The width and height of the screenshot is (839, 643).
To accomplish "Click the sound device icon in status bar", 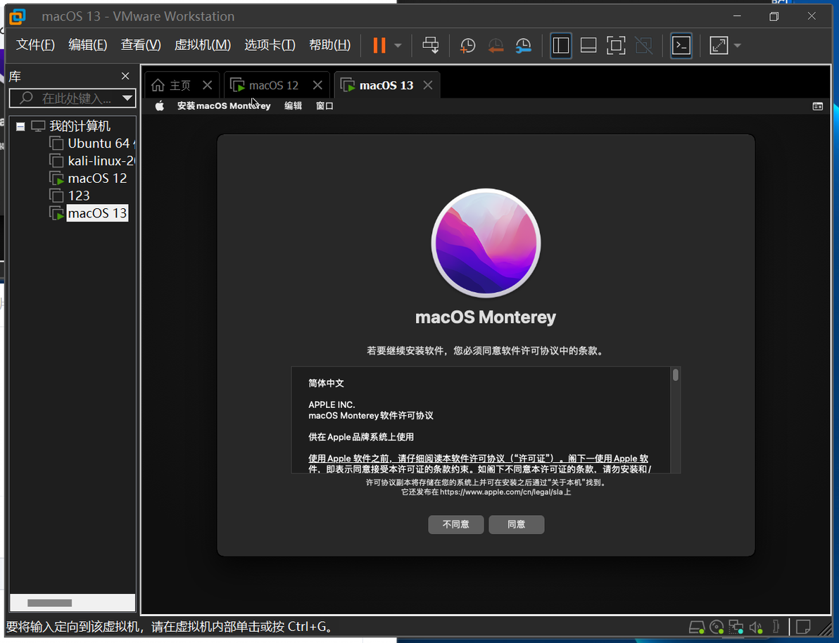I will point(755,627).
